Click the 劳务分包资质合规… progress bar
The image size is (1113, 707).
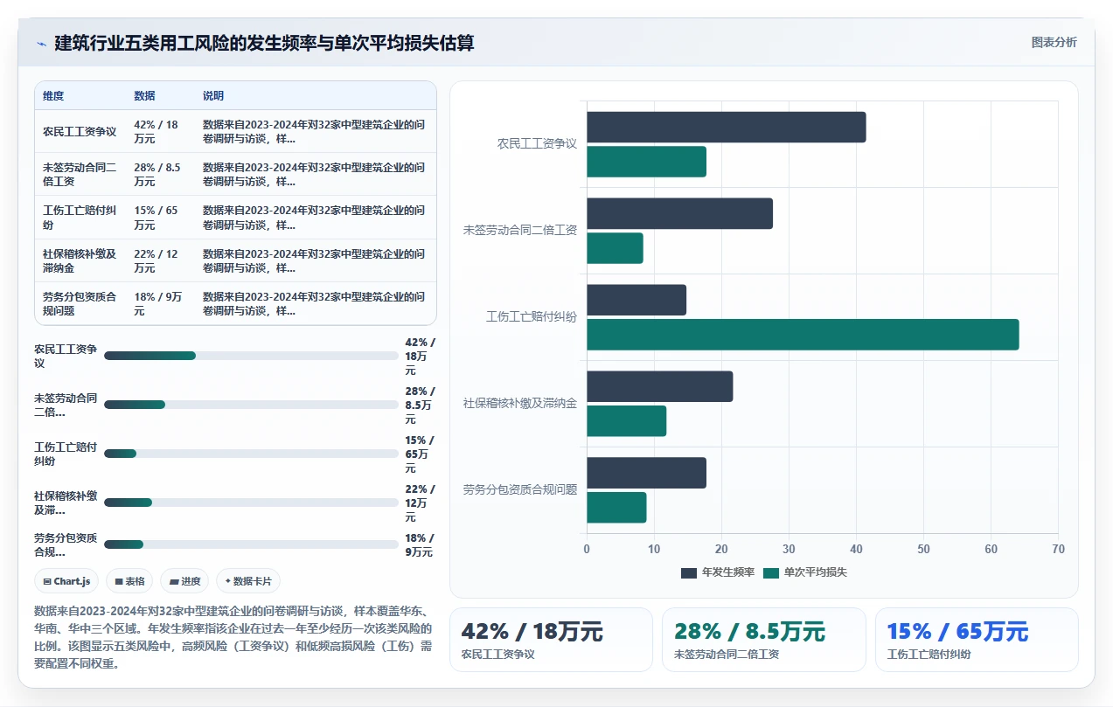(x=251, y=544)
